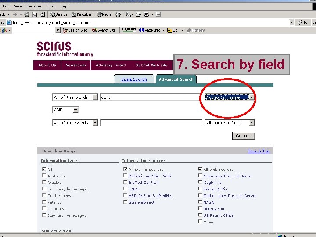The width and height of the screenshot is (316, 237).
Task: Open the Google search box dropdown arrow
Action: coord(57,30)
